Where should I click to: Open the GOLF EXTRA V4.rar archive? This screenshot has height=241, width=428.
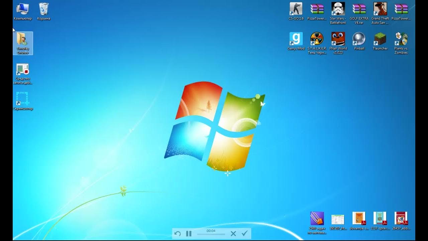[359, 13]
